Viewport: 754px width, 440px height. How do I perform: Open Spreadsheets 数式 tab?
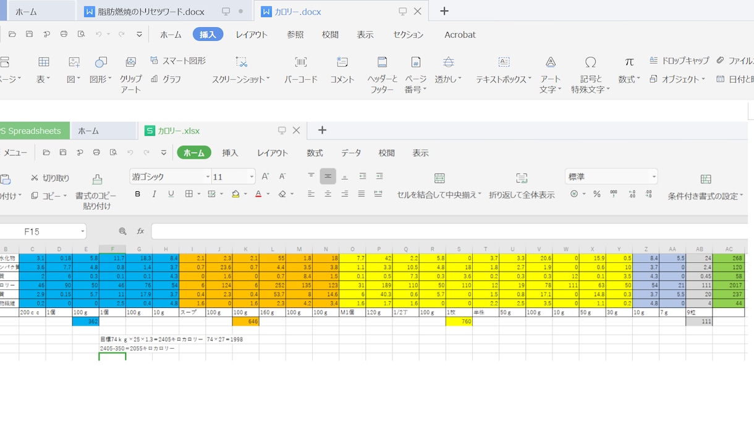[x=315, y=152]
